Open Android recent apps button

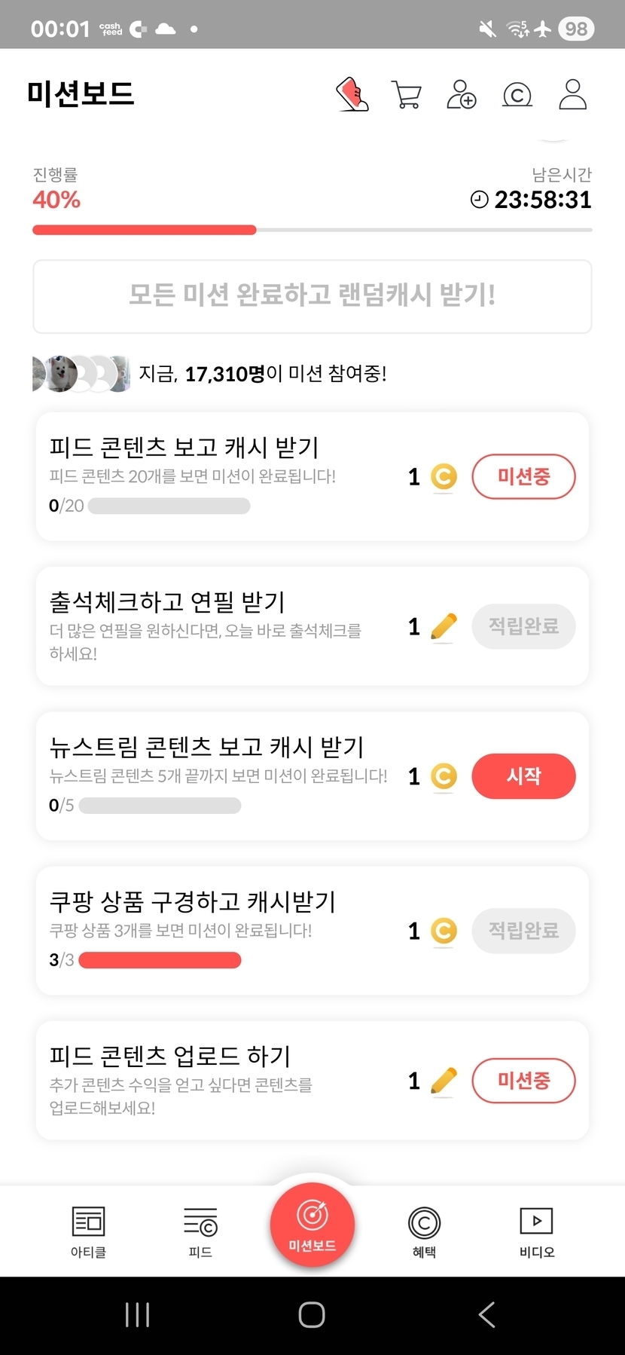(137, 1315)
